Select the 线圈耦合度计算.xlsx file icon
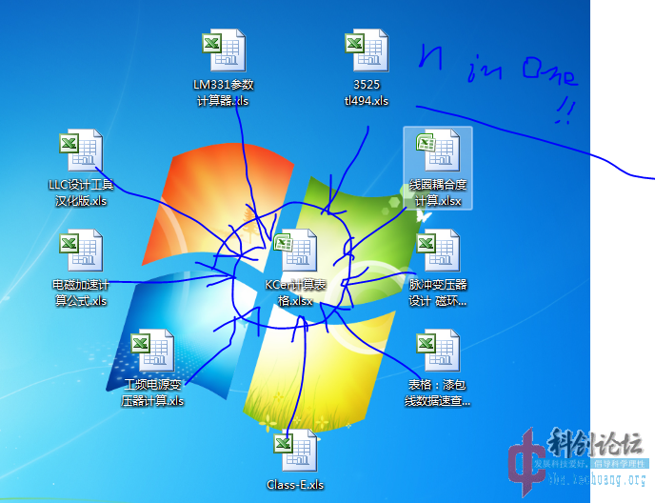 (x=438, y=151)
